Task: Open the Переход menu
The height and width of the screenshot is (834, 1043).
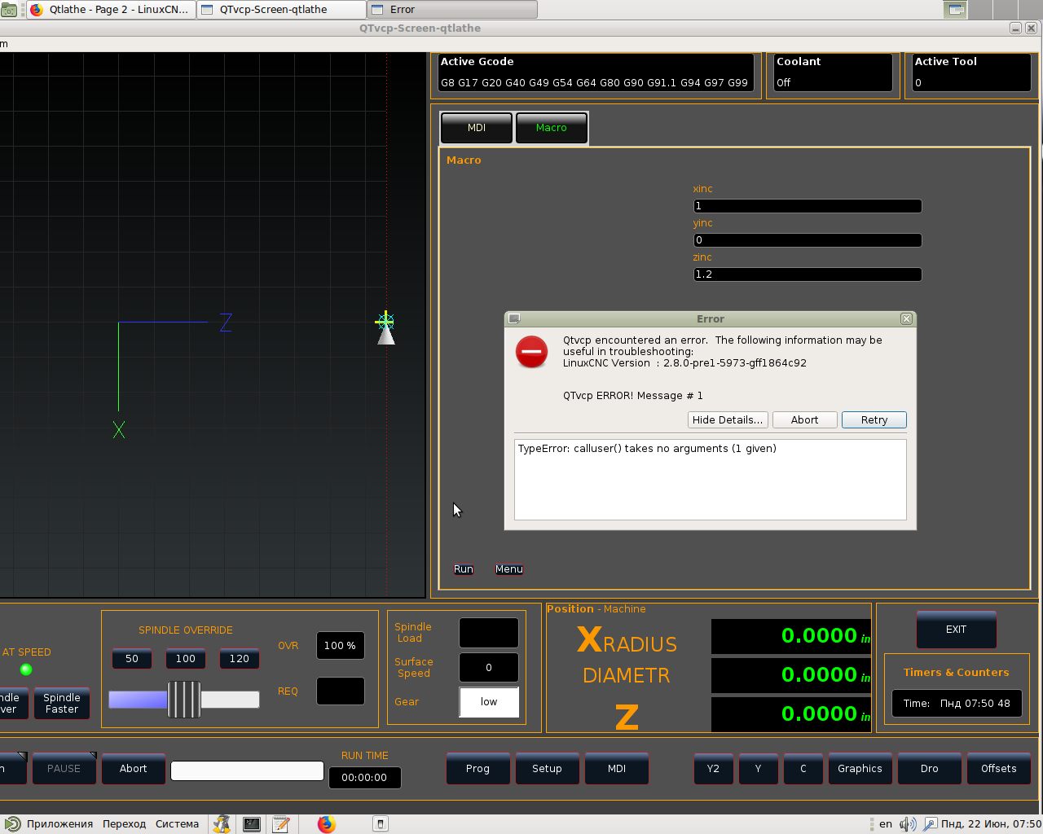Action: coord(124,824)
